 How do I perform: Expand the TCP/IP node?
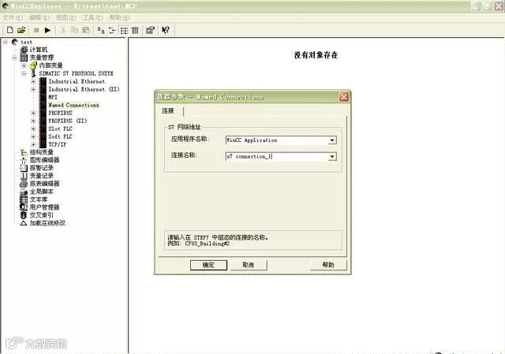pyautogui.click(x=33, y=144)
